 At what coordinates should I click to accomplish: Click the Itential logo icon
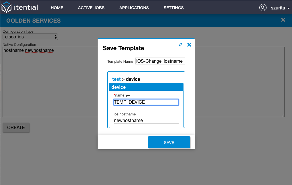[6, 7]
